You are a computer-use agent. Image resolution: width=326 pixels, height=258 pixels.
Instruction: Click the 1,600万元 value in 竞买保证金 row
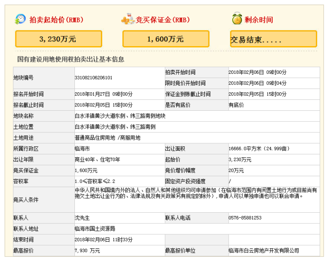[x=86, y=171]
